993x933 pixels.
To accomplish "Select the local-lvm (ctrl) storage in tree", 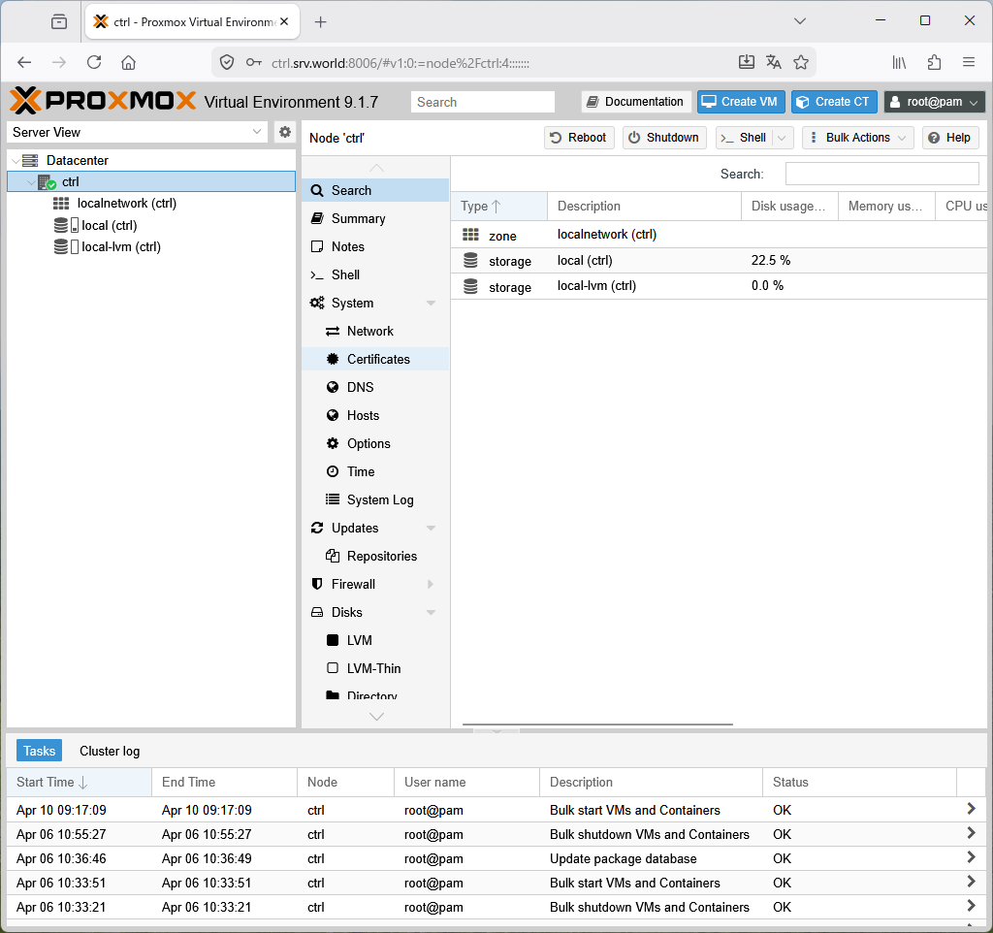I will 120,246.
